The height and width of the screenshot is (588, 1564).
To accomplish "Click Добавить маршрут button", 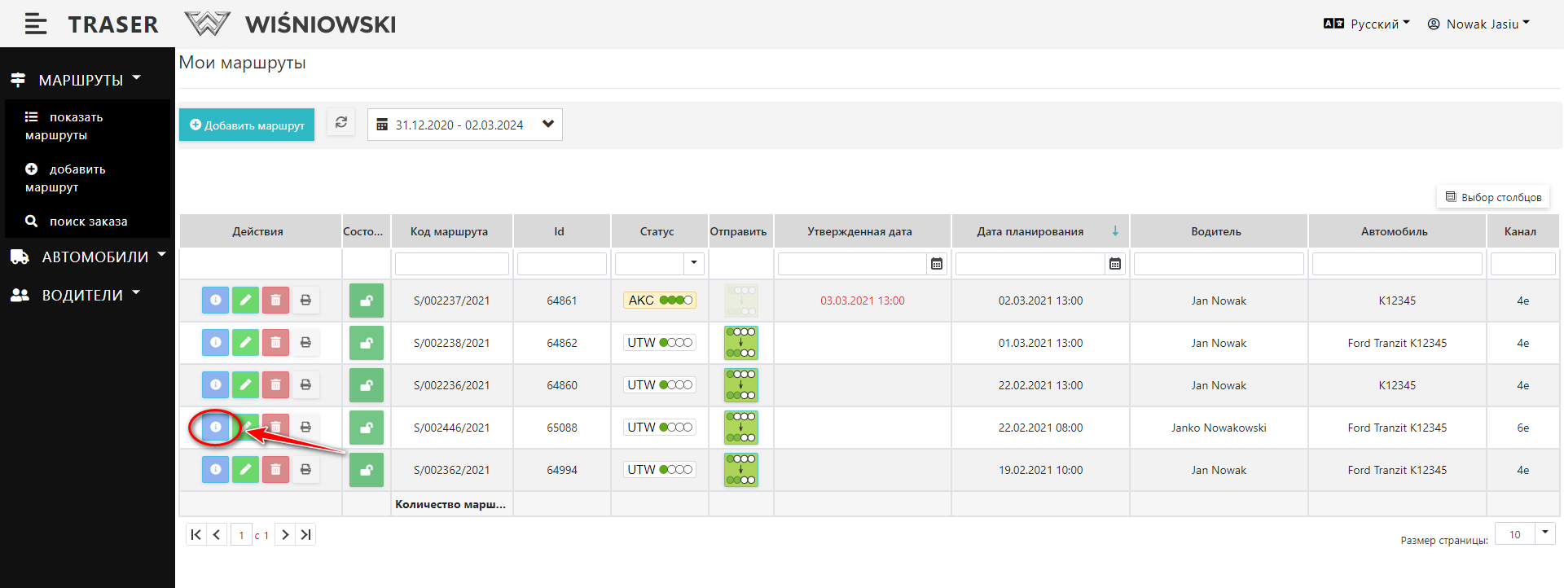I will [247, 125].
